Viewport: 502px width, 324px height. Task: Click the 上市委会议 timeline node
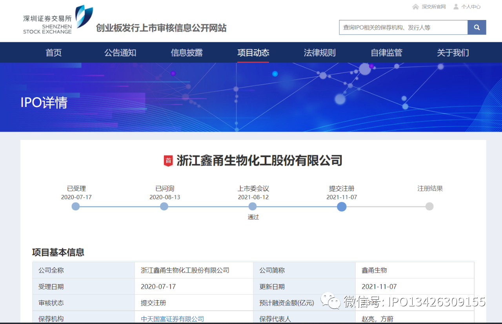pos(253,206)
